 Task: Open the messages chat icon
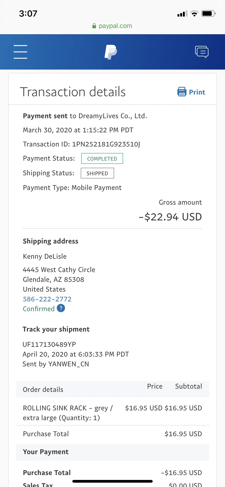click(202, 52)
